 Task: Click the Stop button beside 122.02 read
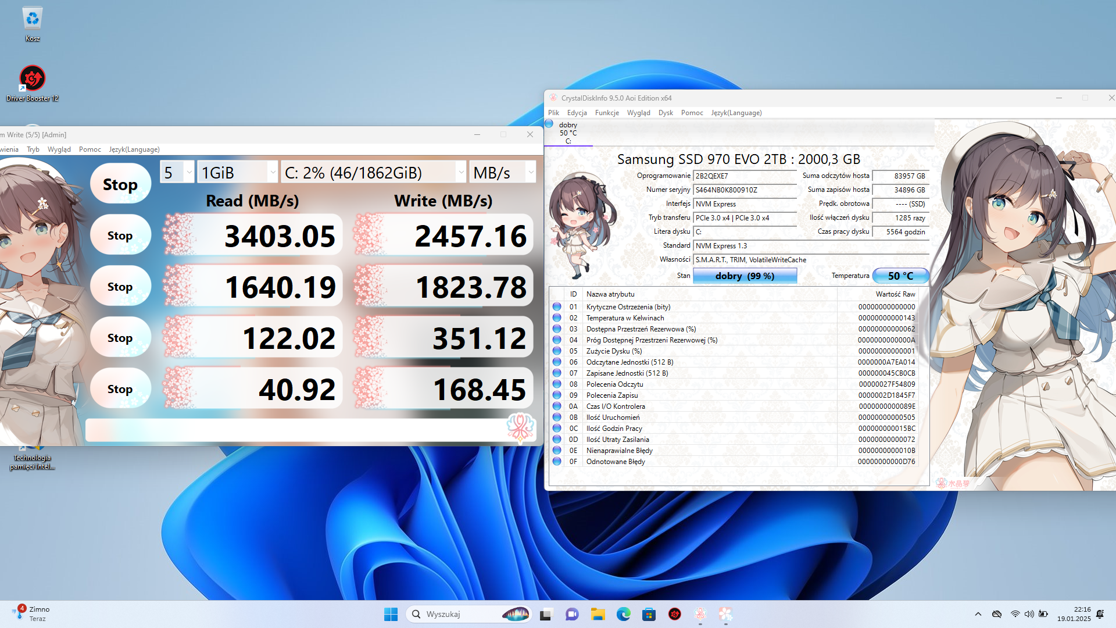(x=120, y=337)
